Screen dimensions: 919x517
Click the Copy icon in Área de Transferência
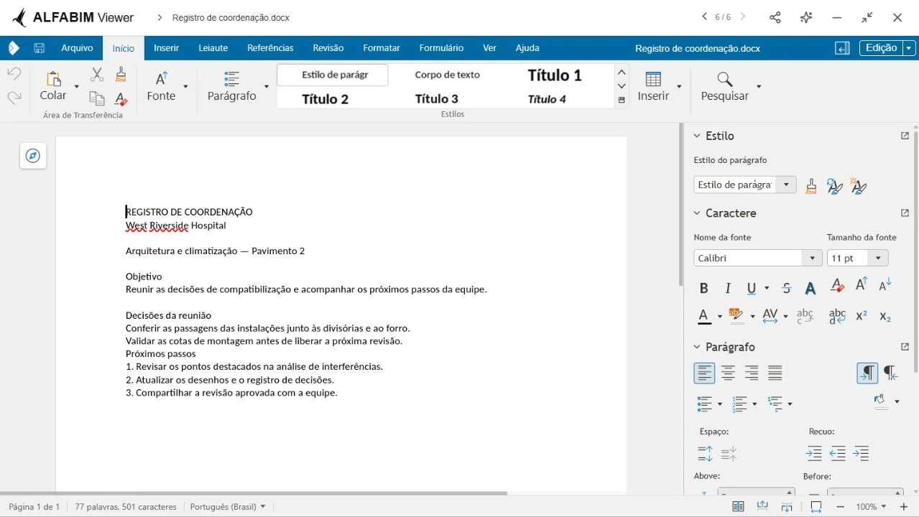(96, 98)
